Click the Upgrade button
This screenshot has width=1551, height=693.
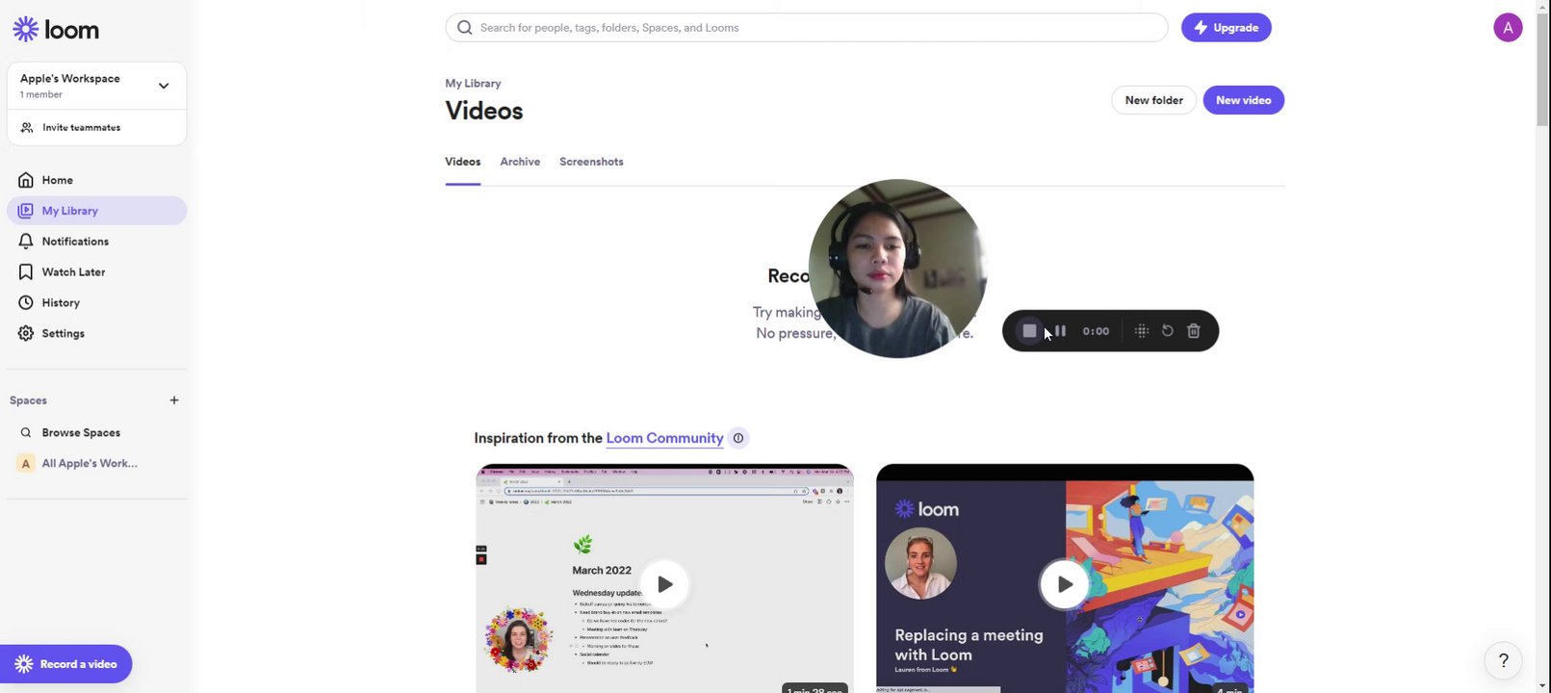click(1227, 28)
